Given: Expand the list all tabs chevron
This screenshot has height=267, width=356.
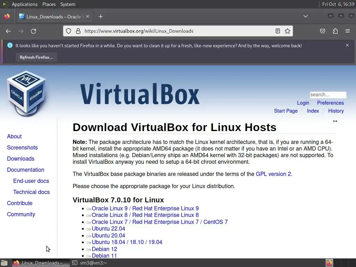Looking at the screenshot, I should tap(306, 16).
